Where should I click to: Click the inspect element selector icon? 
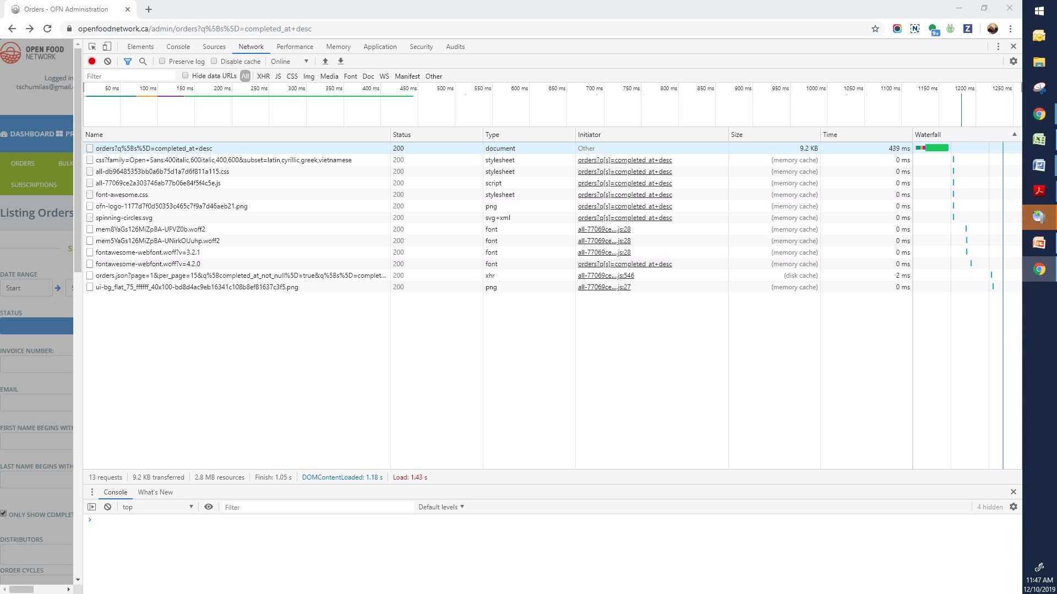(92, 47)
